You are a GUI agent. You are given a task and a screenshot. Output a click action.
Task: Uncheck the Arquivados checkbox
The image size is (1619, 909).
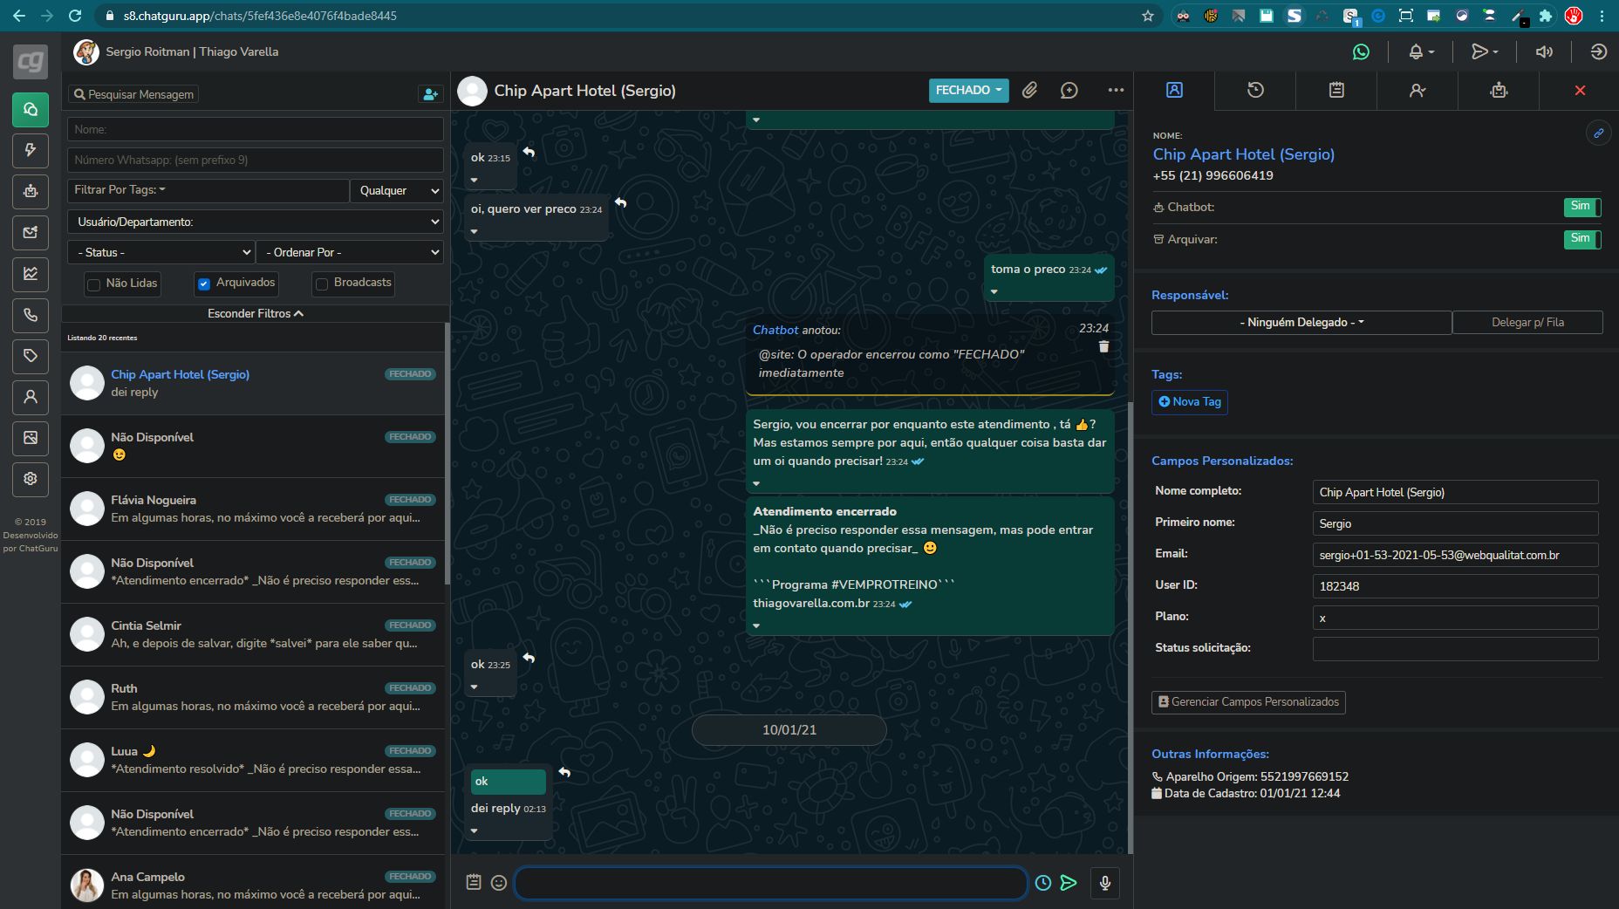204,284
